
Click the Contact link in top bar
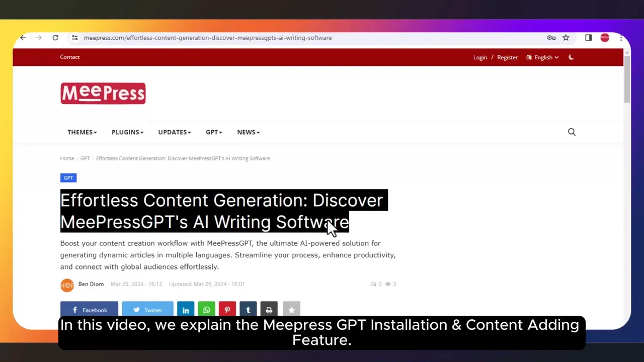tap(70, 57)
